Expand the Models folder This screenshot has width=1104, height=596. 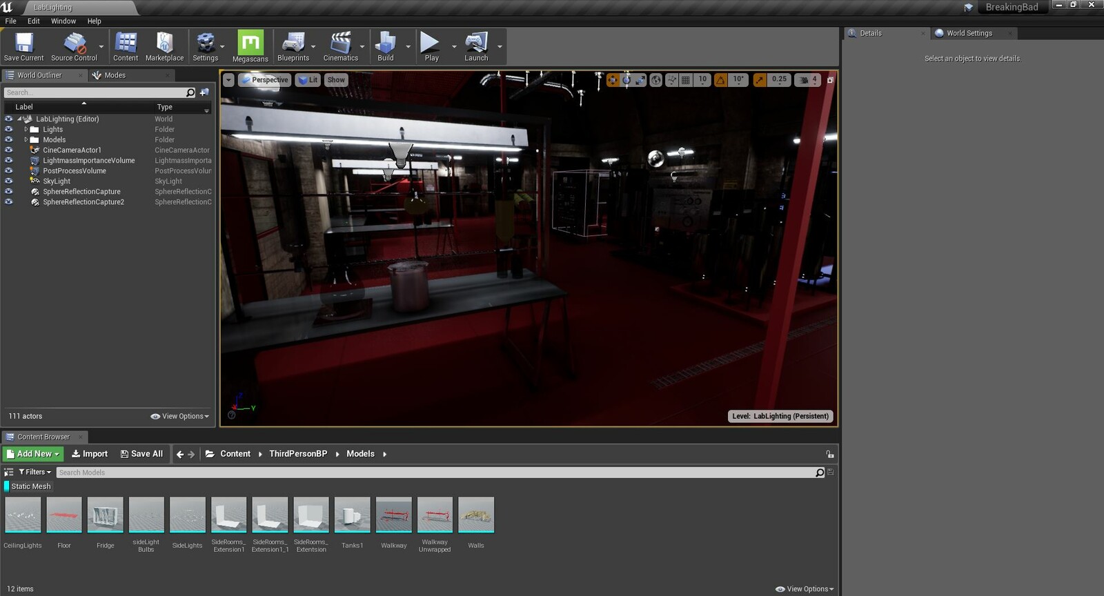(26, 139)
